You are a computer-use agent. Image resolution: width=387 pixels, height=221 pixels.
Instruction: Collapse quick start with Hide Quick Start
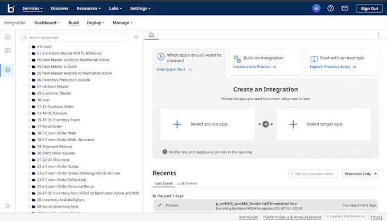tap(175, 69)
